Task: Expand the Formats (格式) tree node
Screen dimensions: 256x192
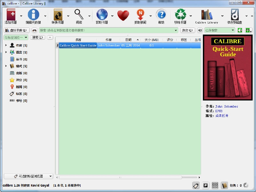Action: 6,66
